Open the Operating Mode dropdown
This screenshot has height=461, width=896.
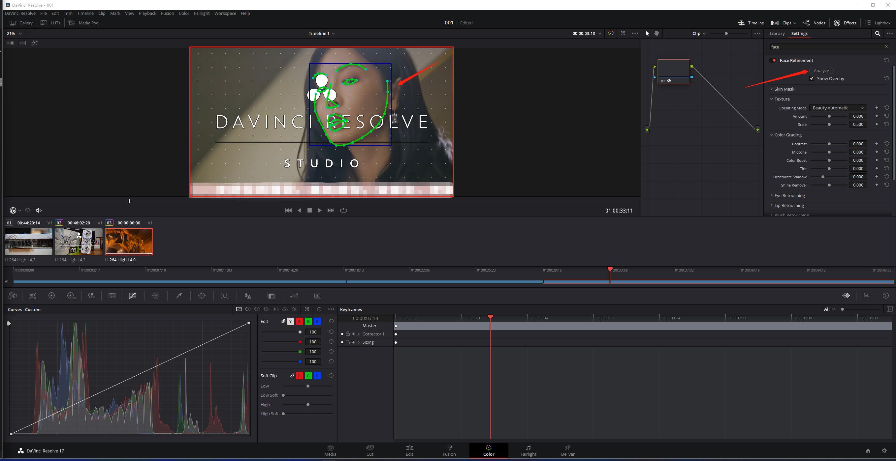[x=838, y=108]
